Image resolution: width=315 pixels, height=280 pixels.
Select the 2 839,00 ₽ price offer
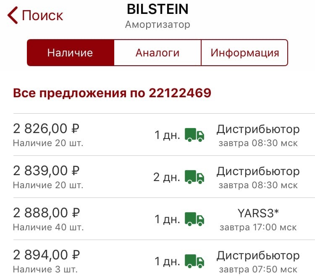[x=46, y=171]
